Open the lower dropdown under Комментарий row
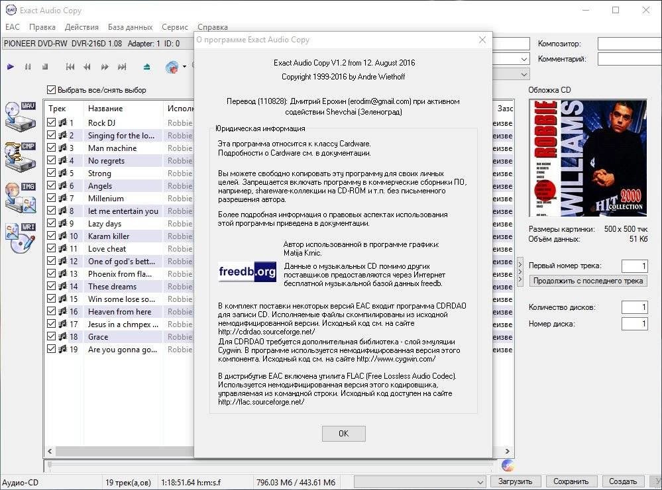This screenshot has height=490, width=662. pos(524,75)
